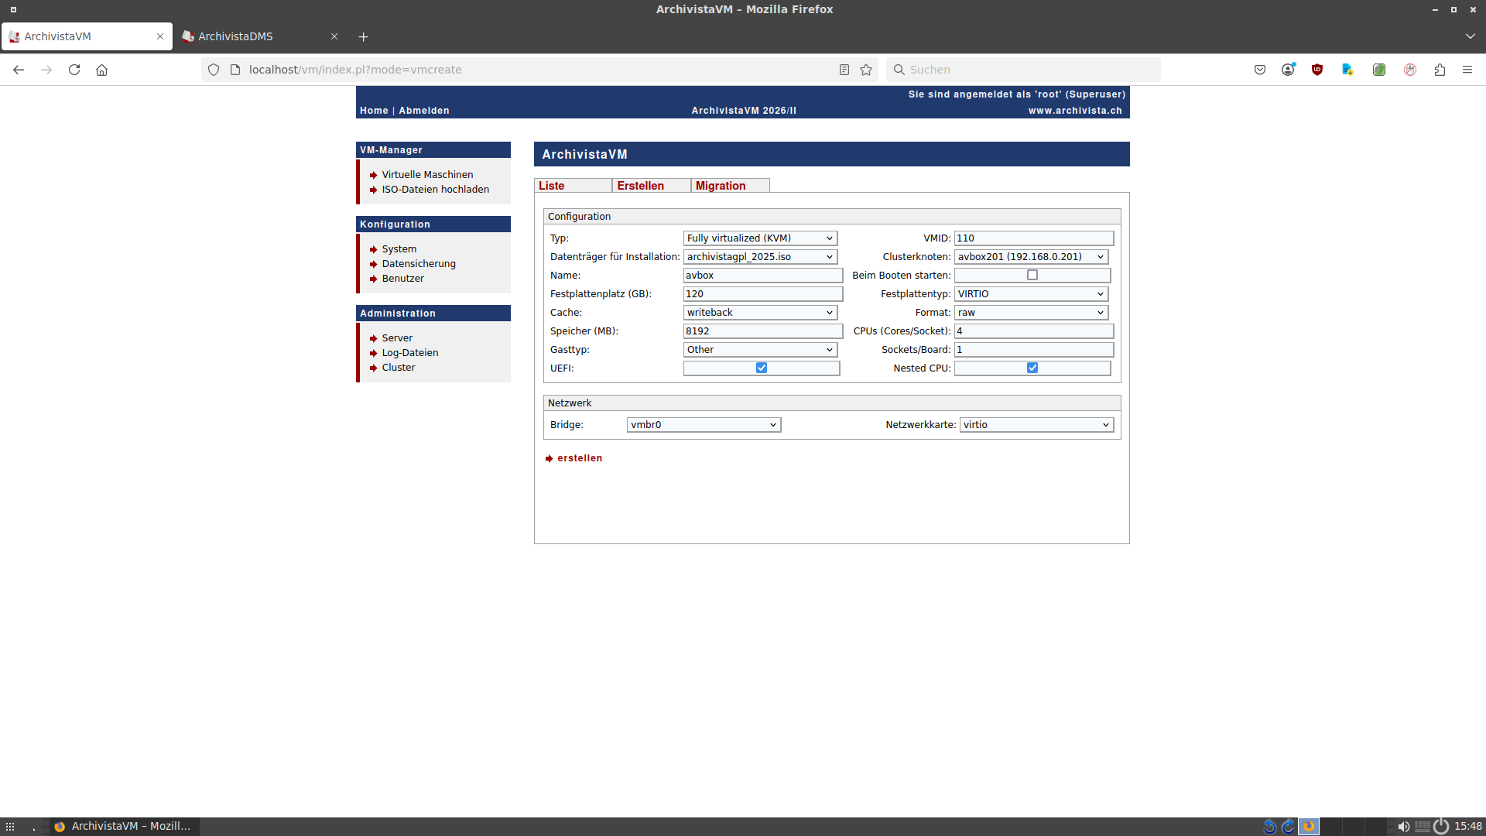The width and height of the screenshot is (1486, 836).
Task: Bookmark page with the star icon
Action: (866, 70)
